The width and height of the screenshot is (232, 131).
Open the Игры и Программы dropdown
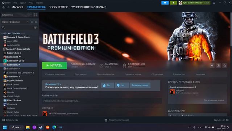(x=15, y=22)
